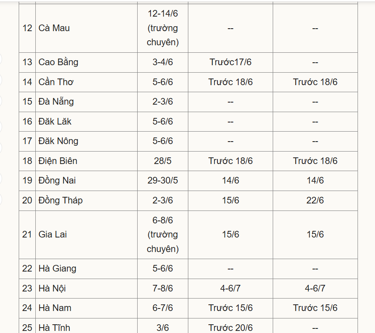Click the 28/5 exam date cell

point(163,161)
